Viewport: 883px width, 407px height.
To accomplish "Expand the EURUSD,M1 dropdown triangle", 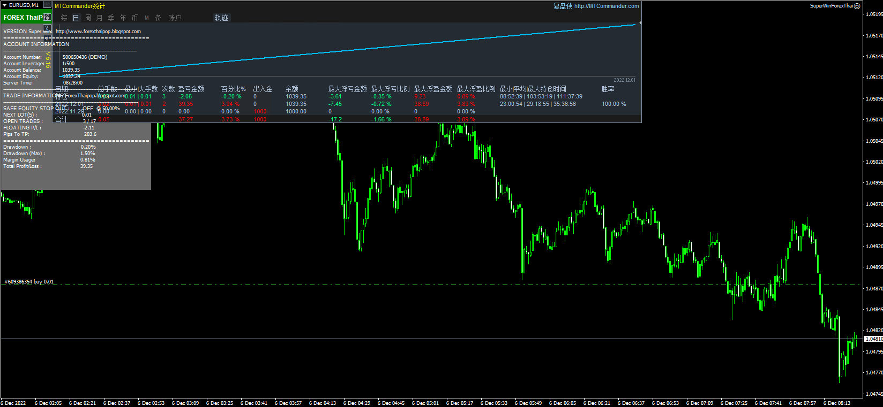I will [5, 5].
